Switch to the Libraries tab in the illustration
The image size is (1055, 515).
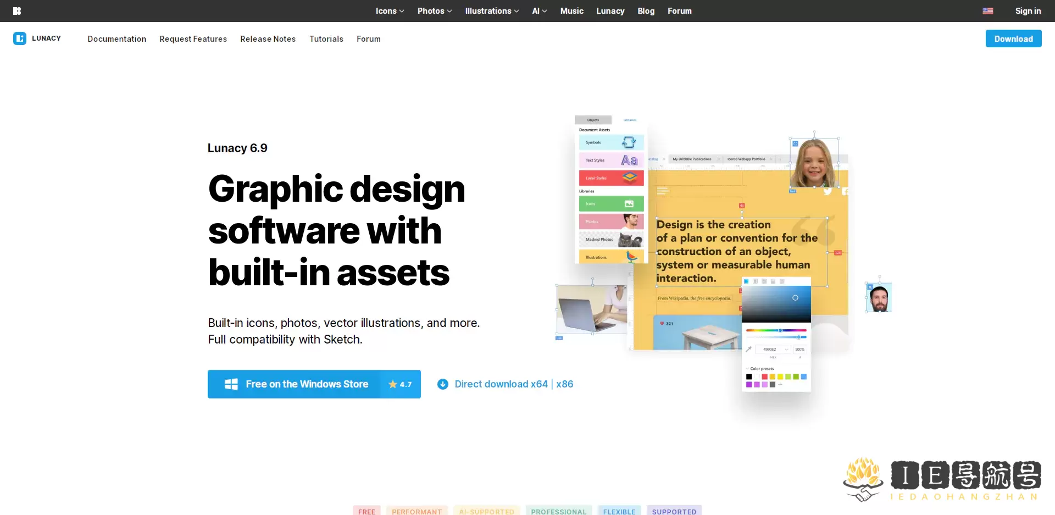coord(630,120)
